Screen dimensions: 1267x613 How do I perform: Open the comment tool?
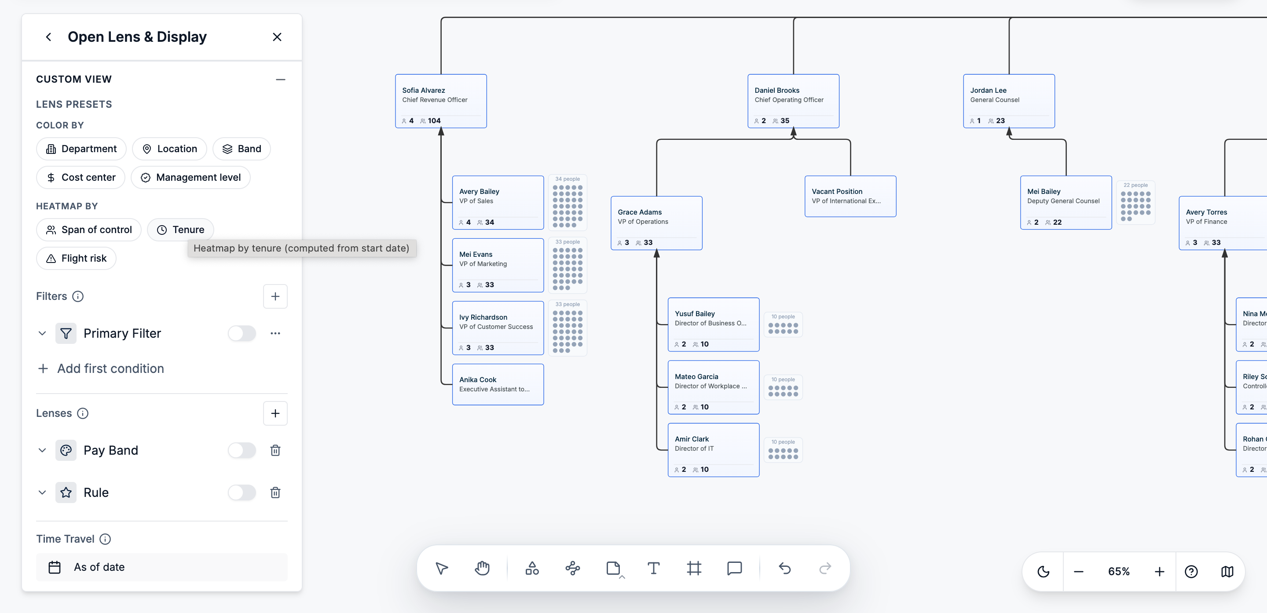[734, 568]
